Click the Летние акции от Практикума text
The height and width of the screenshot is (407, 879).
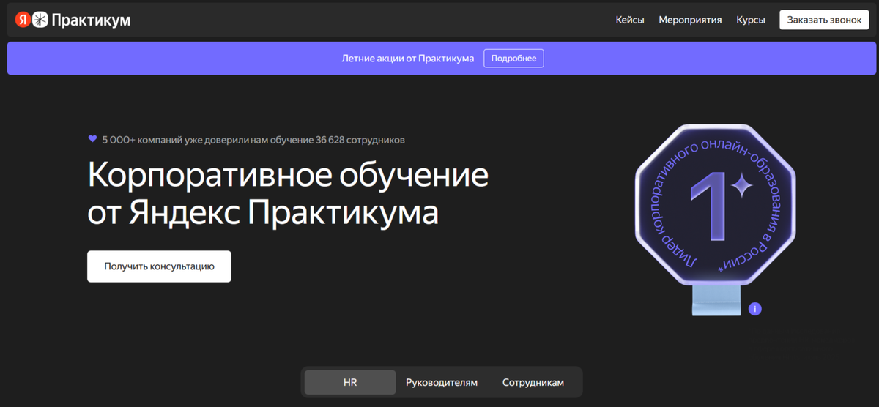pos(408,58)
